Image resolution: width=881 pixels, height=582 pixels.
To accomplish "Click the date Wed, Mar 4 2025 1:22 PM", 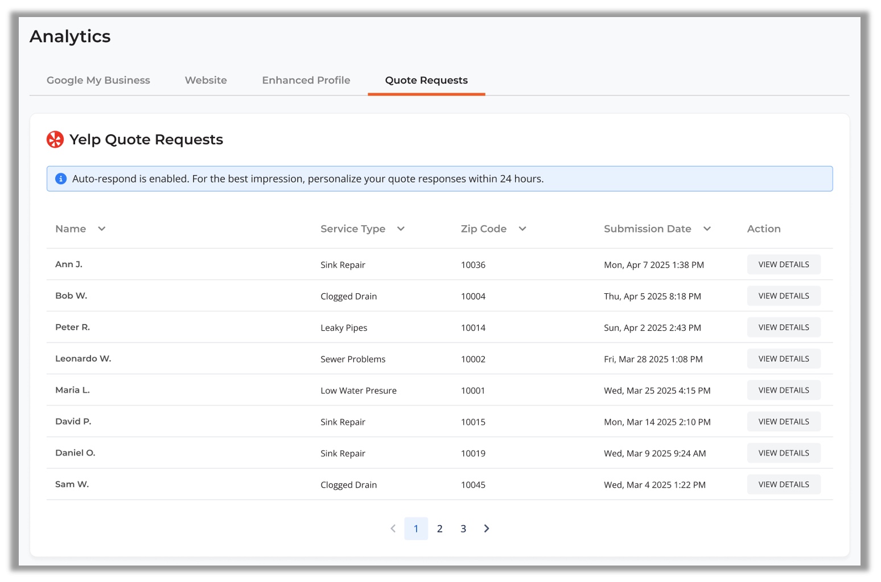I will pos(654,485).
